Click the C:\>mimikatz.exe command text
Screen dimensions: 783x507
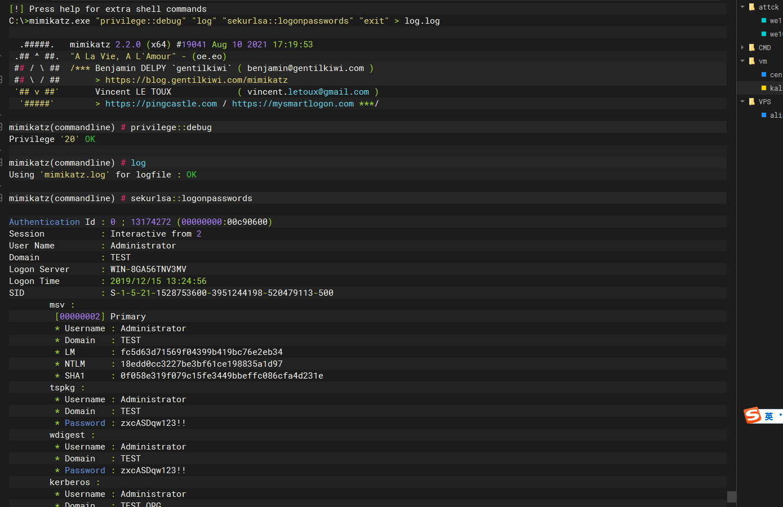(x=50, y=21)
